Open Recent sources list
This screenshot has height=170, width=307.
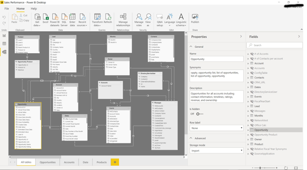[82, 20]
